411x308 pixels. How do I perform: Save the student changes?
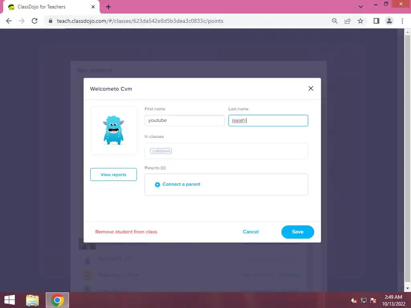pyautogui.click(x=297, y=232)
